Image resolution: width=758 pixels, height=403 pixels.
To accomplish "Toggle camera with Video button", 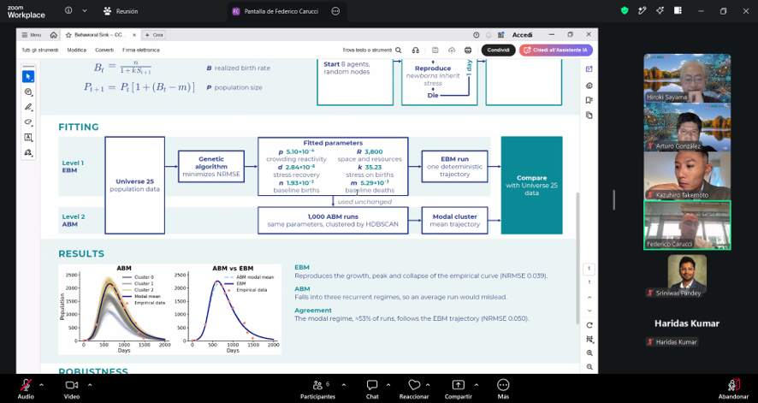I will pos(72,388).
